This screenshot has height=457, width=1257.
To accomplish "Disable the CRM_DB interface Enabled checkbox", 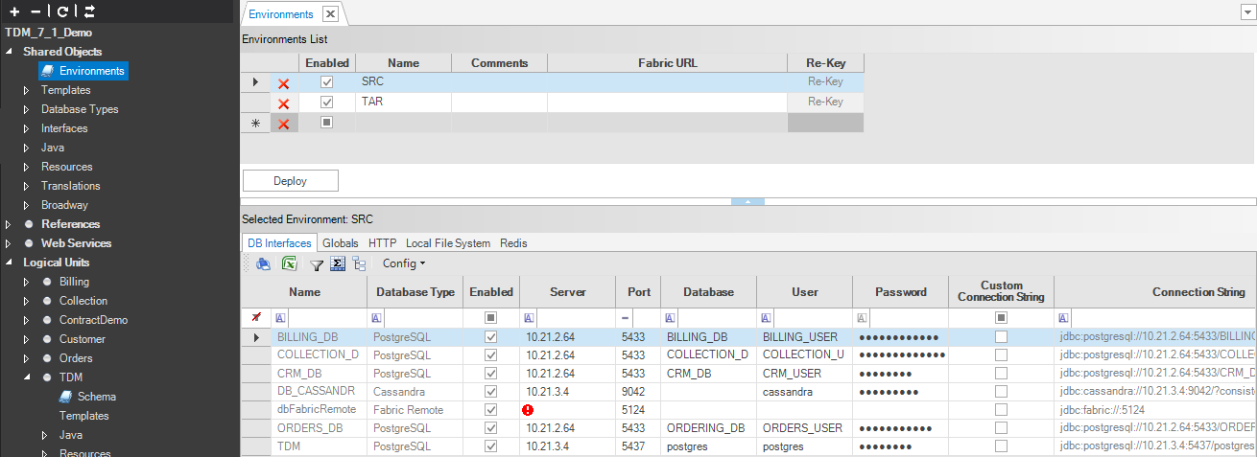I will click(491, 374).
